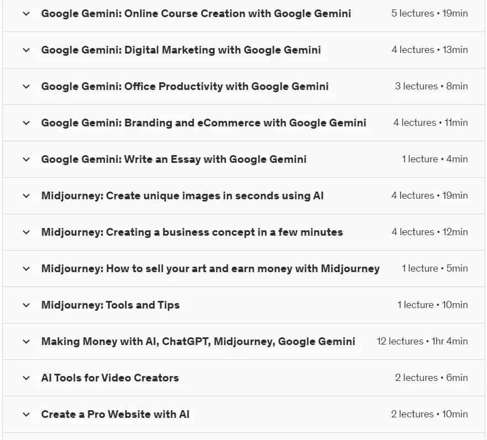Expand Making Money with AI chevron
The image size is (487, 440).
point(27,342)
